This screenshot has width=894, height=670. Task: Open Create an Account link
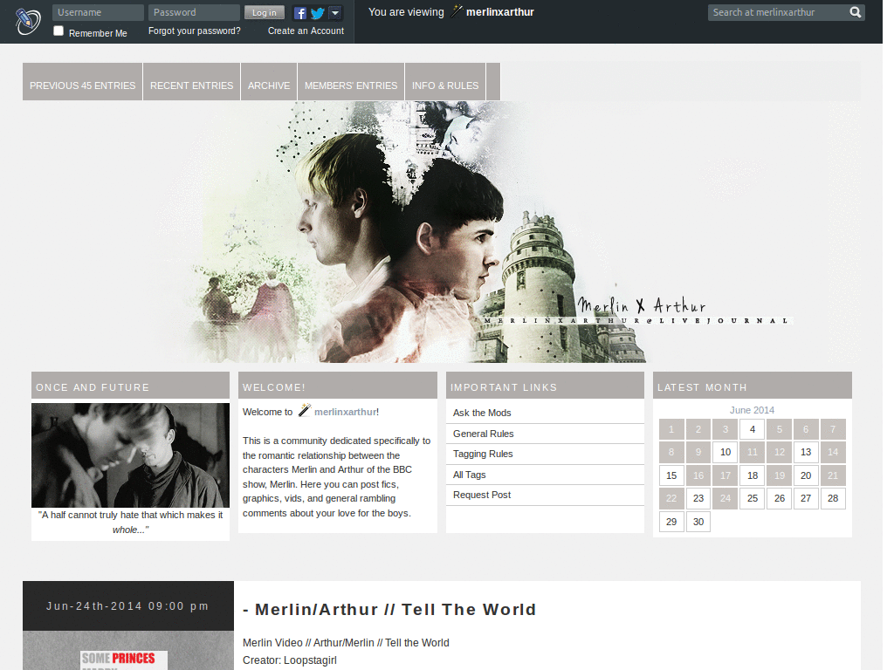[x=306, y=31]
